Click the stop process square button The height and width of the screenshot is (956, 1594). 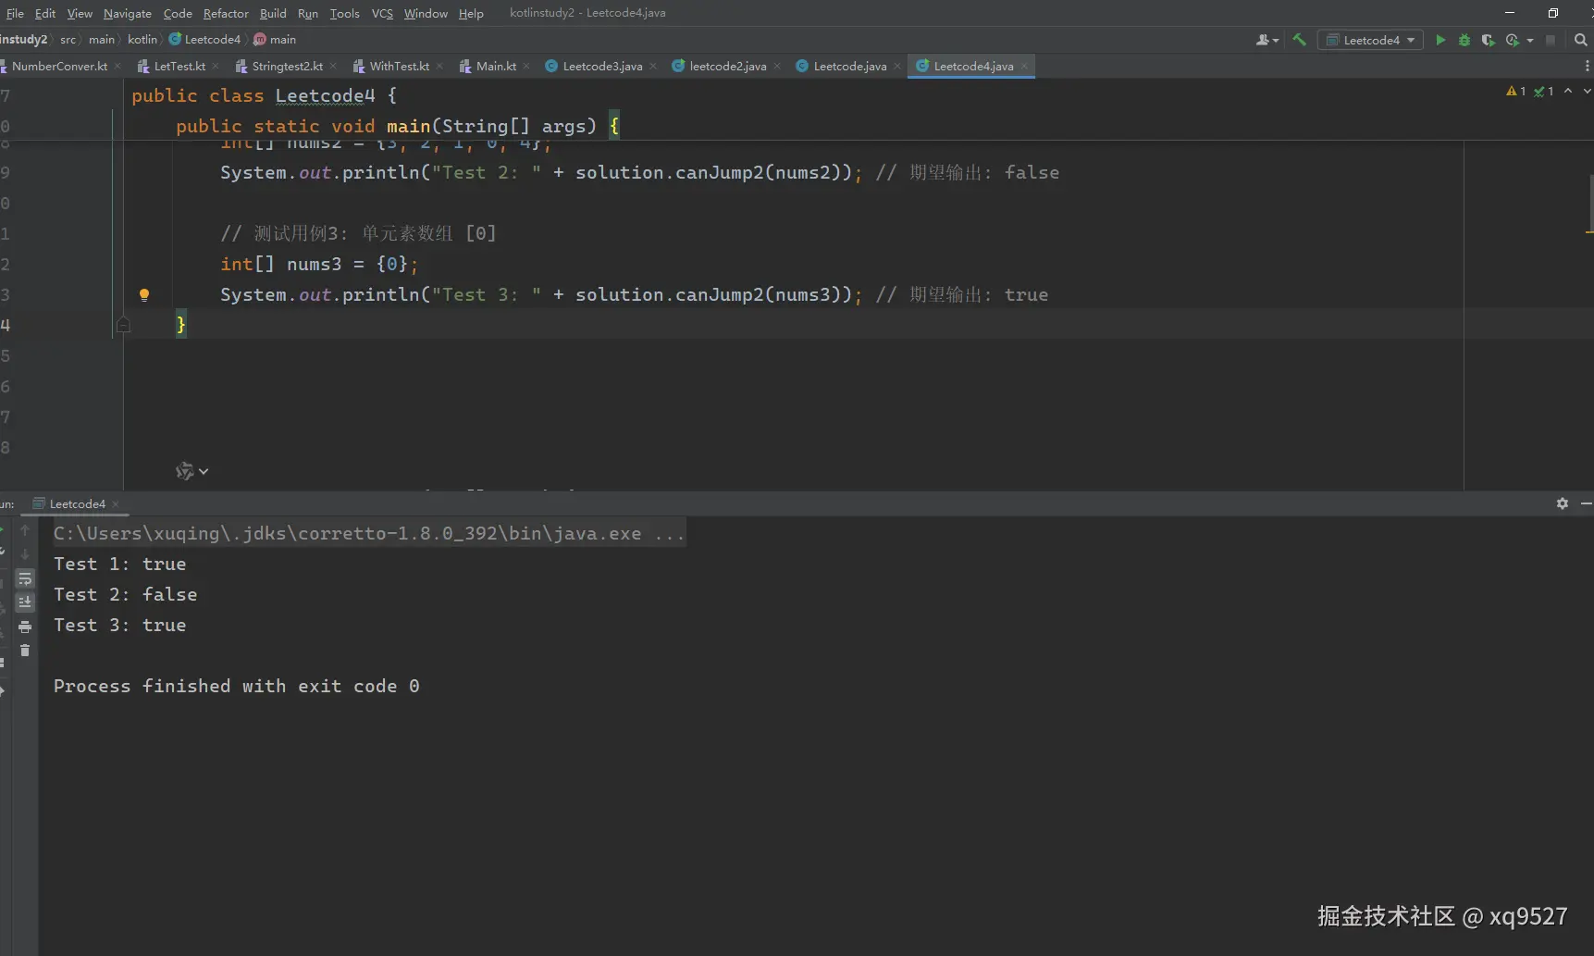1551,40
